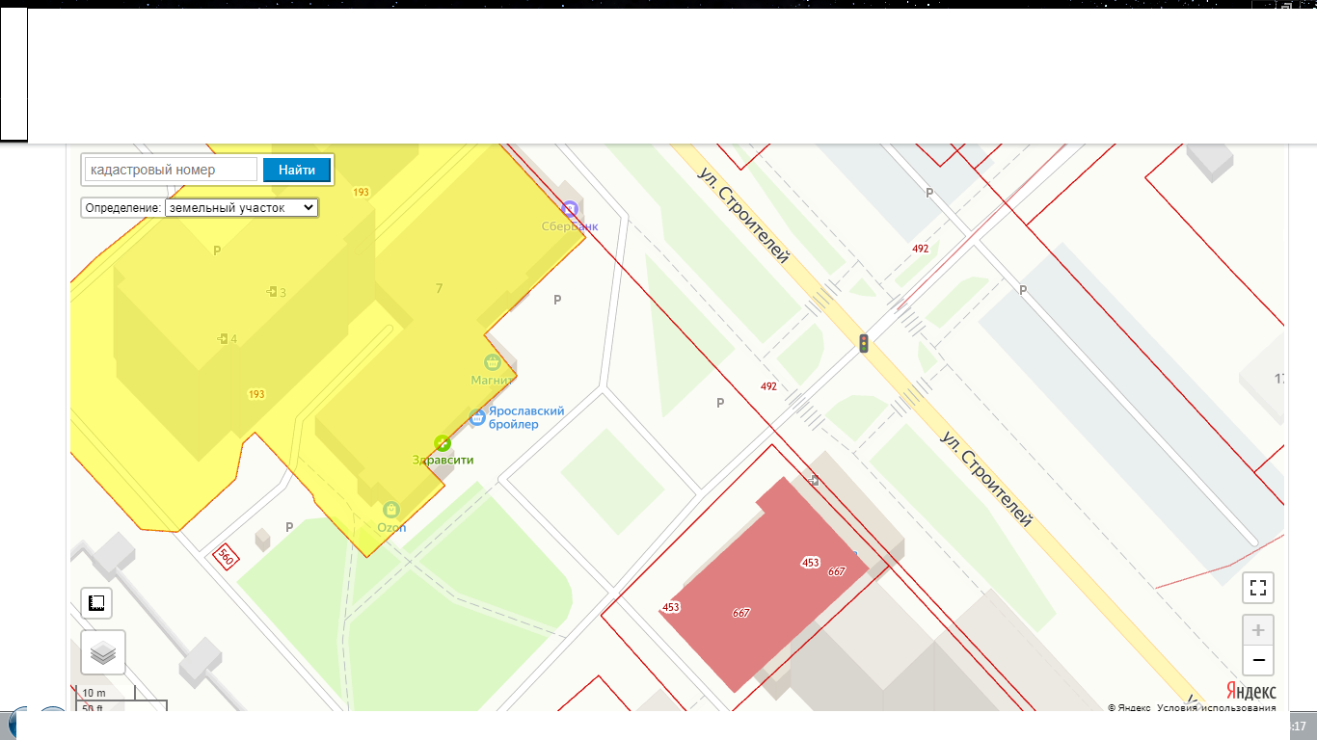
Task: Zoom out with the minus button
Action: [x=1257, y=660]
